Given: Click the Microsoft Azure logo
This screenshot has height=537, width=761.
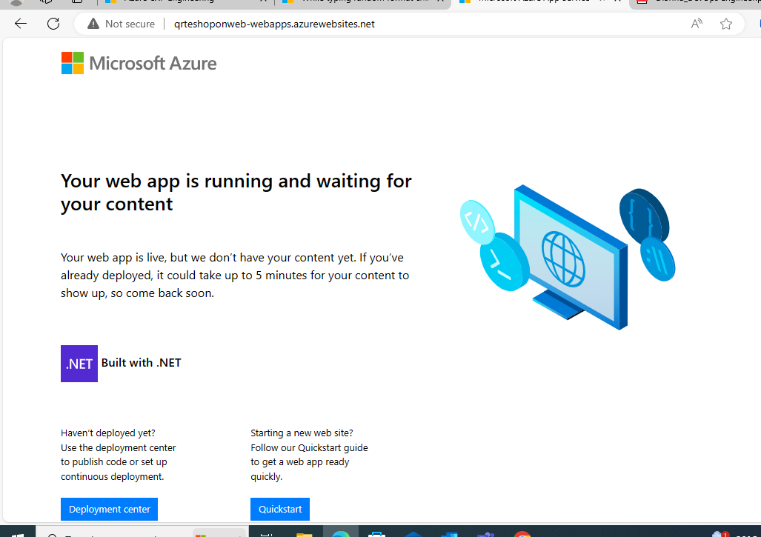Looking at the screenshot, I should 139,63.
